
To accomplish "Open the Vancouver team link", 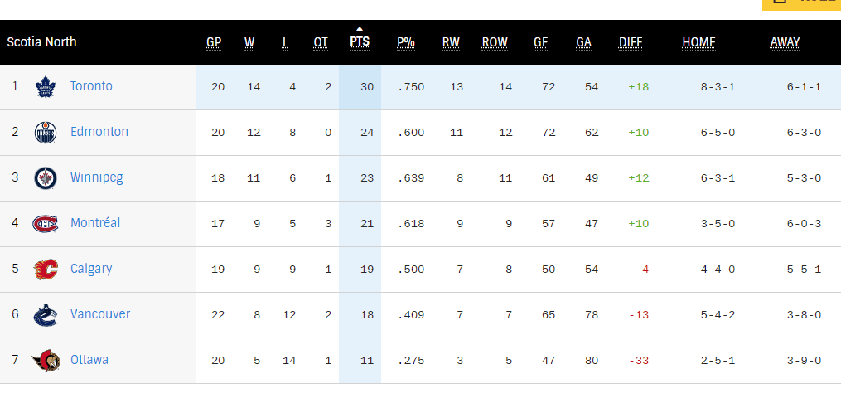I will [x=100, y=314].
